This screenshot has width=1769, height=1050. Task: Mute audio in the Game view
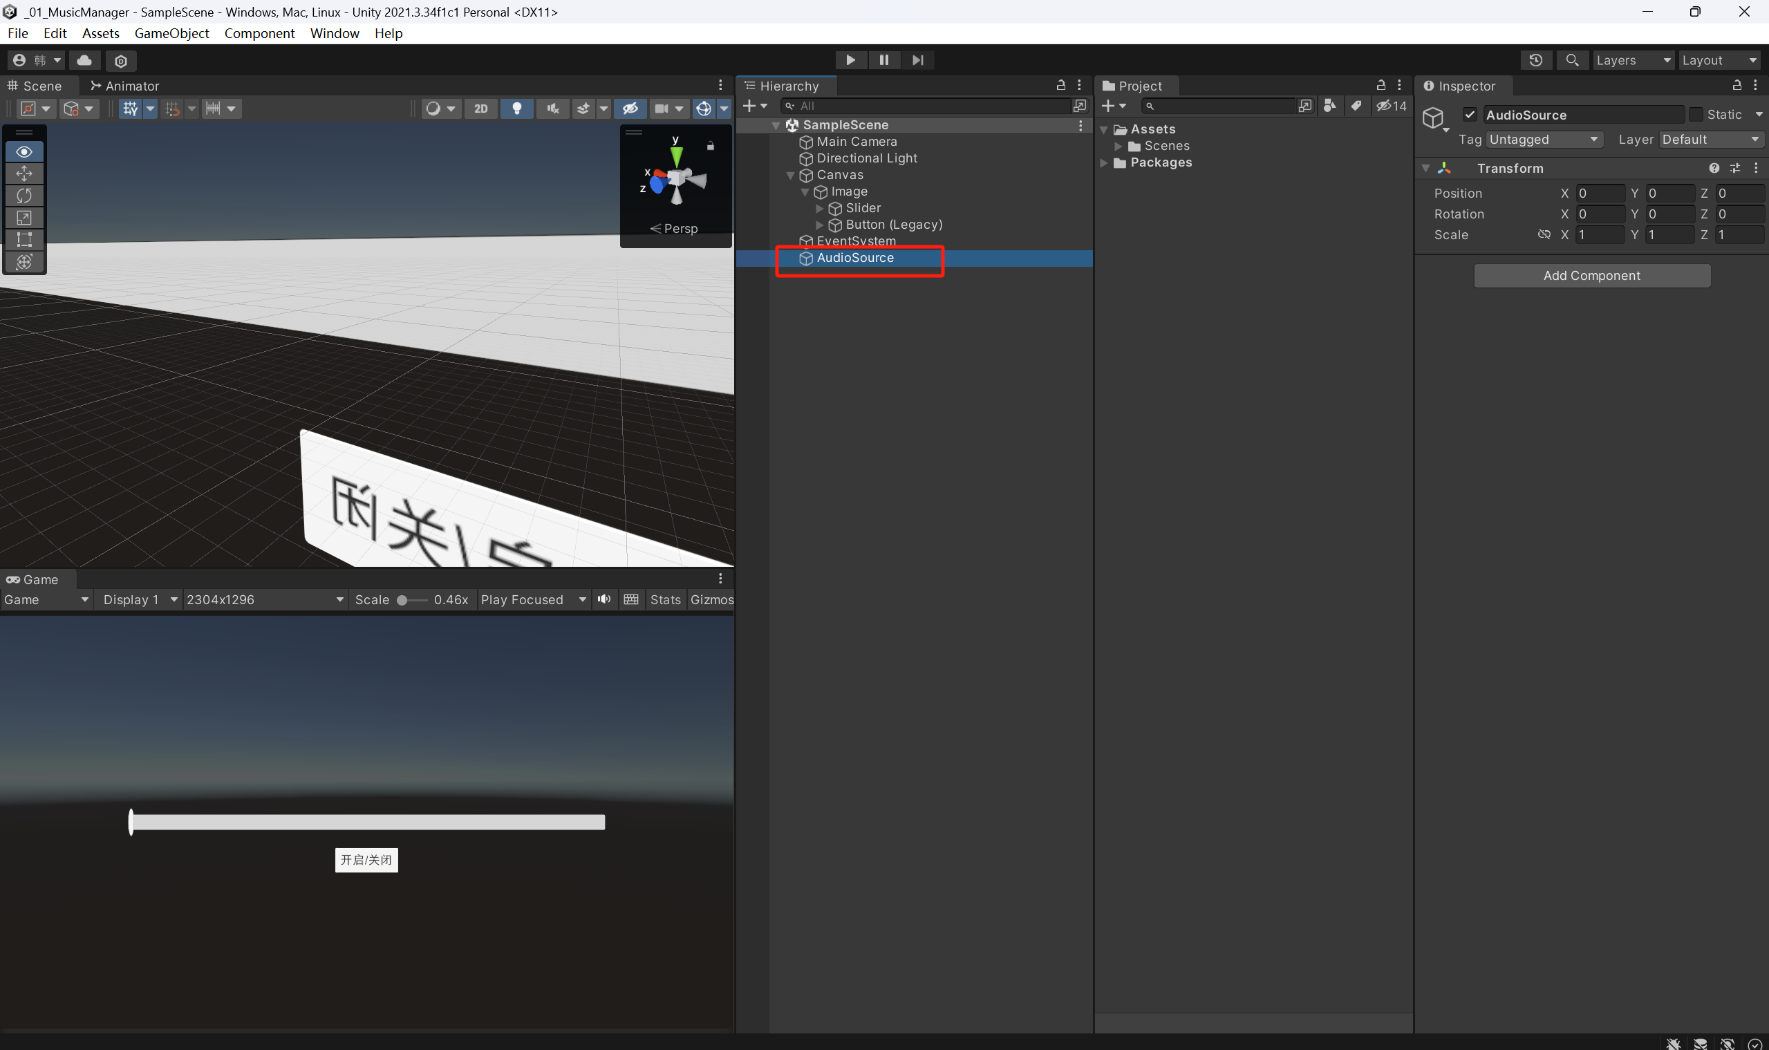point(603,599)
